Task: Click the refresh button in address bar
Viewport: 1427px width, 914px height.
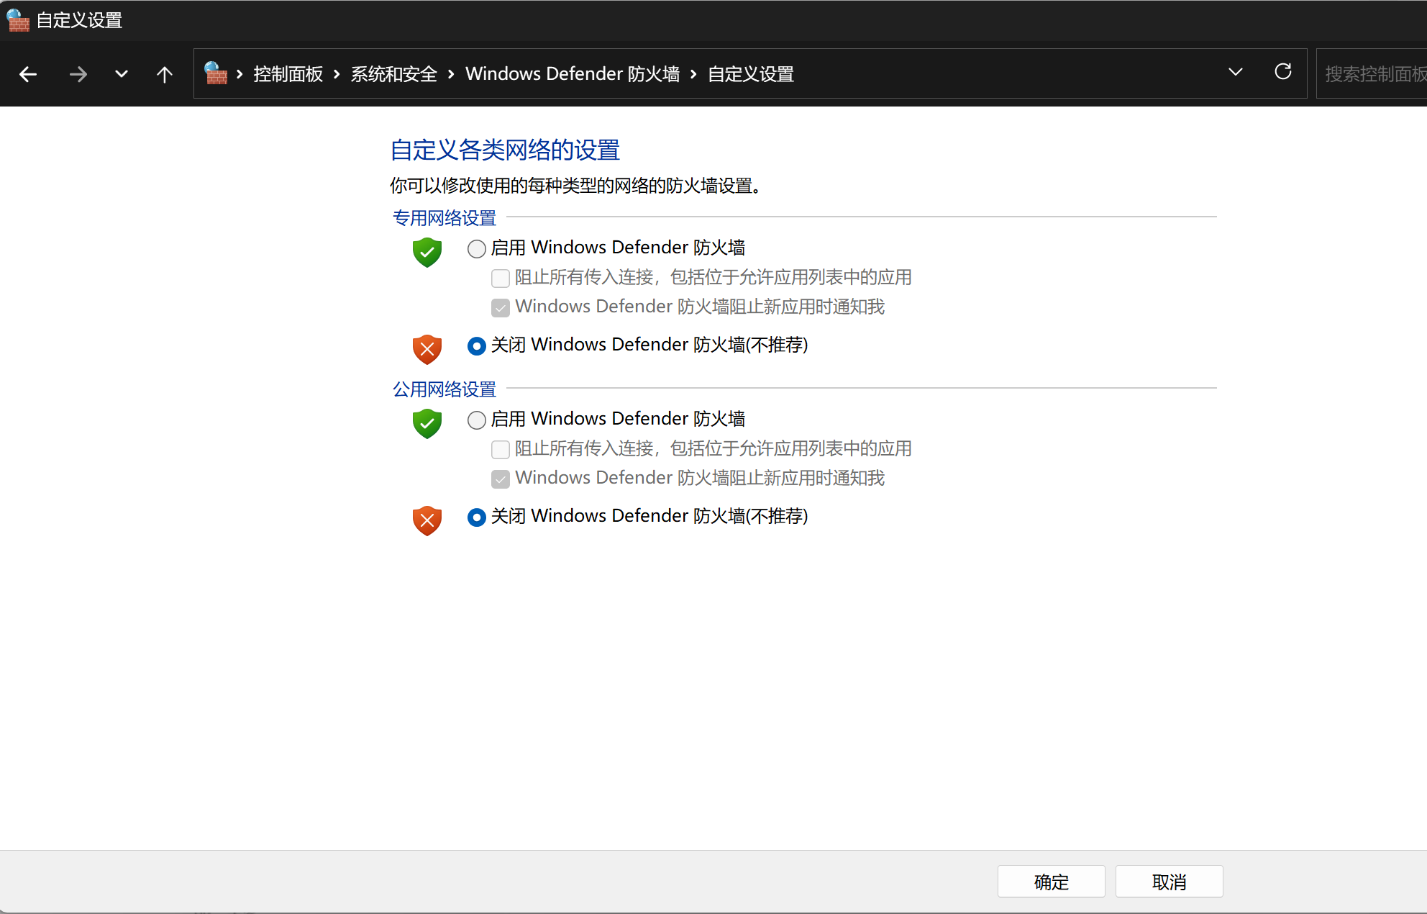Action: click(x=1282, y=72)
